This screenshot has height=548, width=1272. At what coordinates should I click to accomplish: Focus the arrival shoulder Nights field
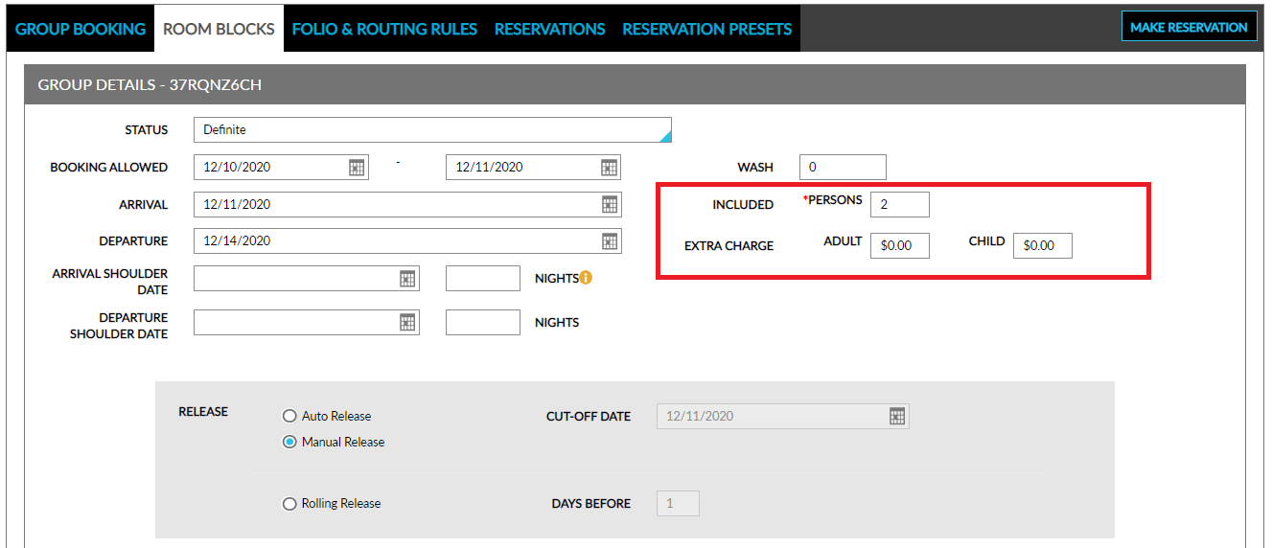tap(483, 279)
